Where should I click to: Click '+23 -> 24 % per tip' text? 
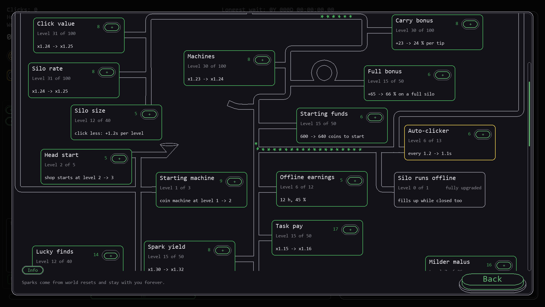[420, 43]
